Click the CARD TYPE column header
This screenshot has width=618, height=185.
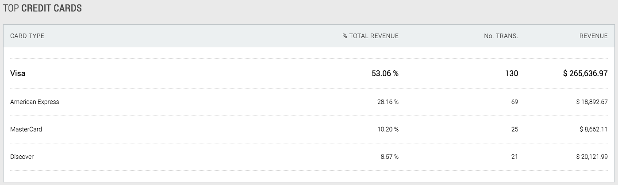(x=27, y=36)
